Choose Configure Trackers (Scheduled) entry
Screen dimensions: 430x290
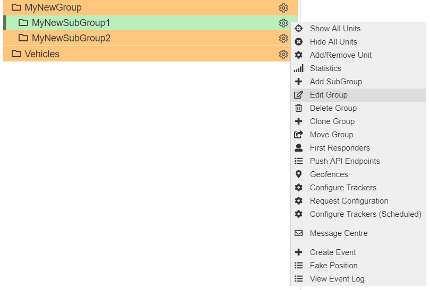[x=358, y=214]
